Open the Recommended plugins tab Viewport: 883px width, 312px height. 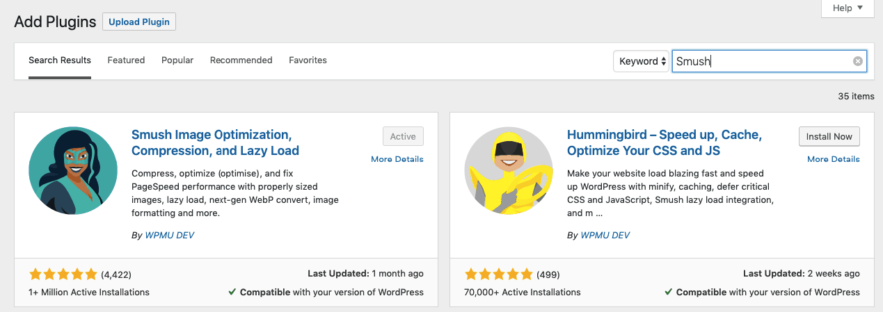pyautogui.click(x=241, y=60)
